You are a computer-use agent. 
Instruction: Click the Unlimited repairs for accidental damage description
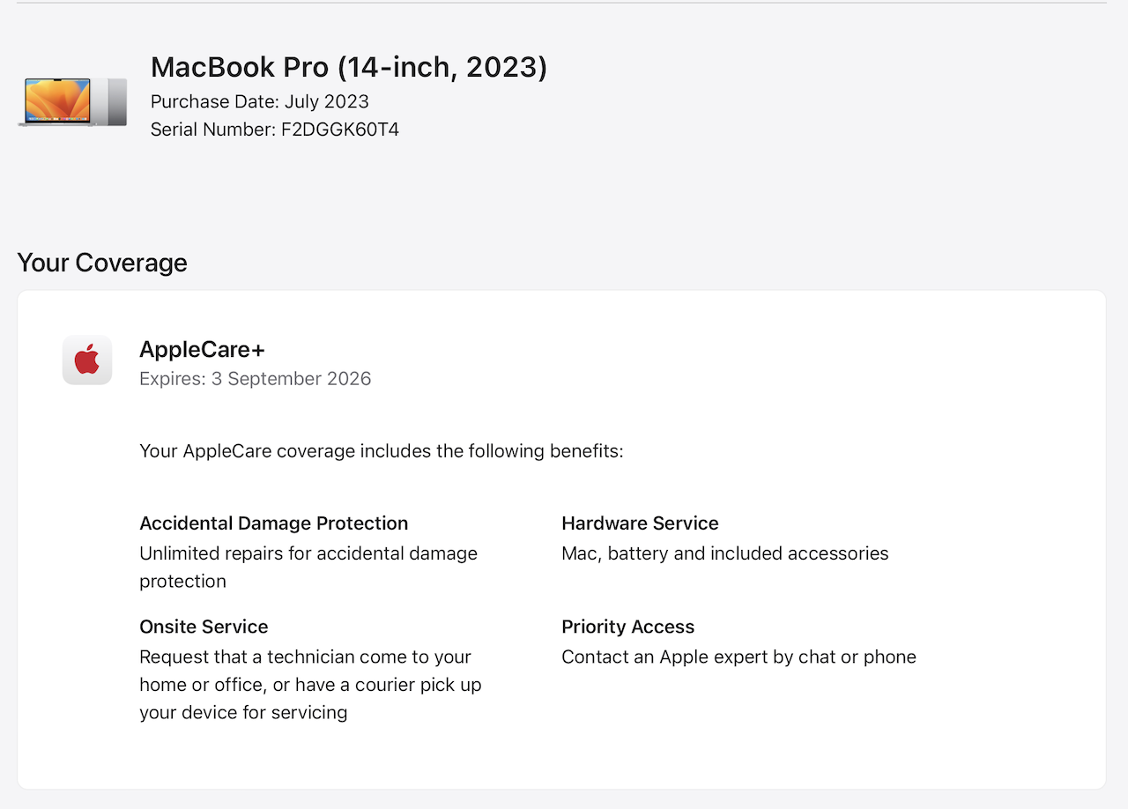coord(308,568)
